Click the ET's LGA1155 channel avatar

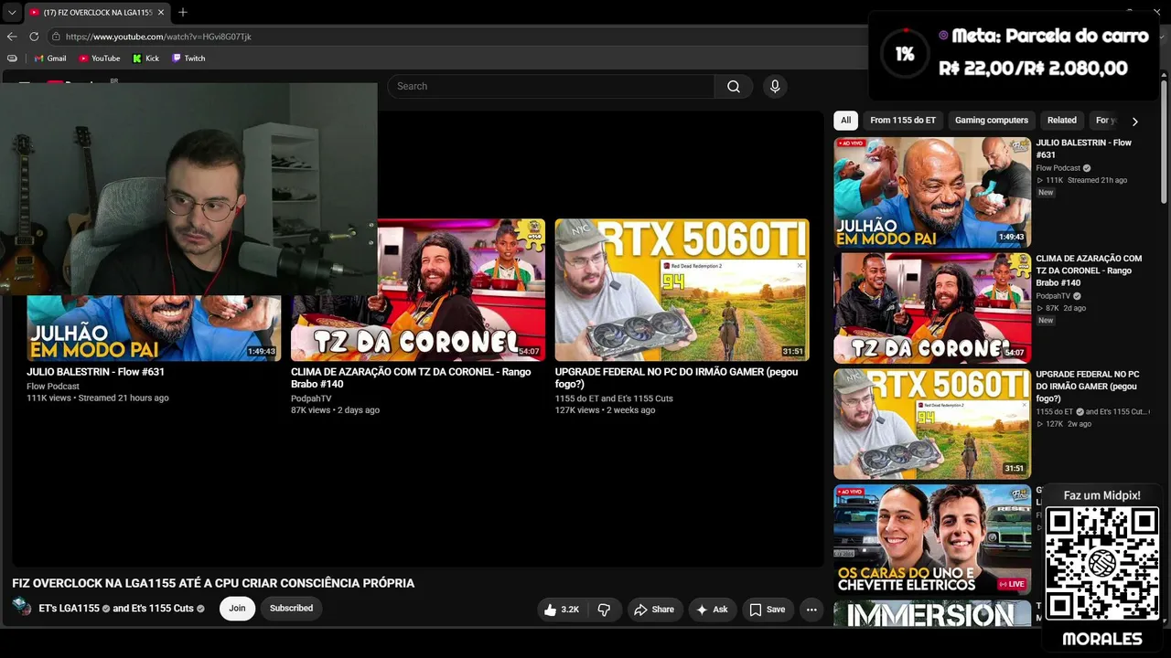[21, 608]
